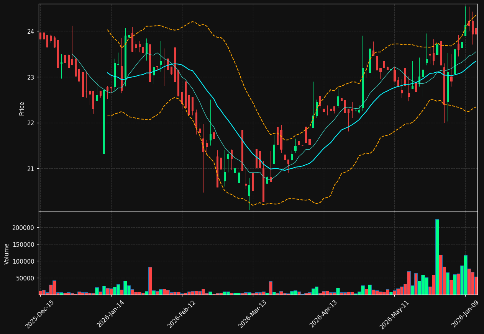The width and height of the screenshot is (484, 334).
Task: Click the 2026-Jun-09 date label
Action: (x=465, y=314)
